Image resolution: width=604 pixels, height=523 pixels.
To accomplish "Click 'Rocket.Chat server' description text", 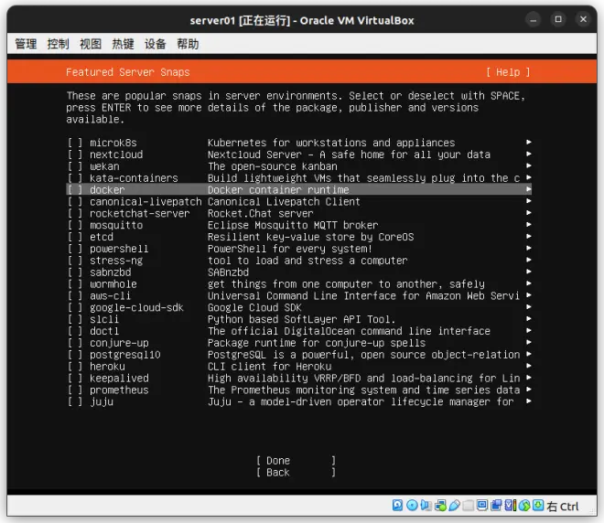I will tap(261, 214).
